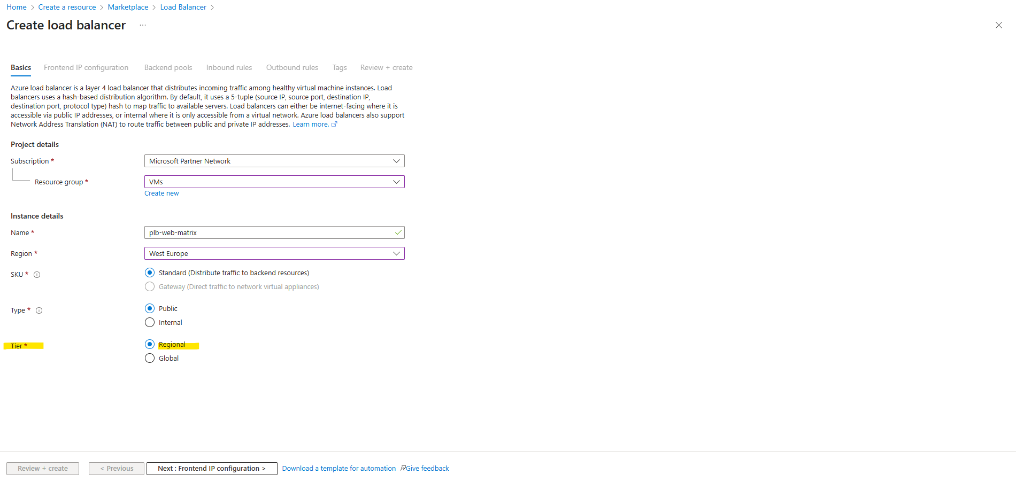Click Next: Frontend IP configuration button
Image resolution: width=1016 pixels, height=482 pixels.
[x=212, y=469]
